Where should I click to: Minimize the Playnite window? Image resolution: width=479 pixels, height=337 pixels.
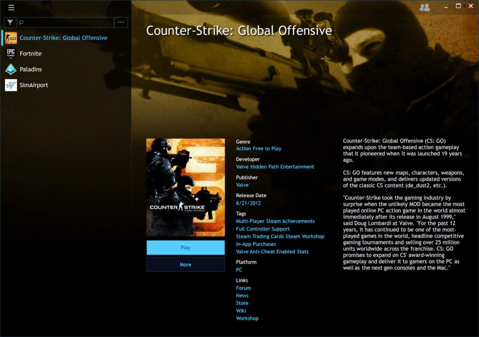(446, 7)
